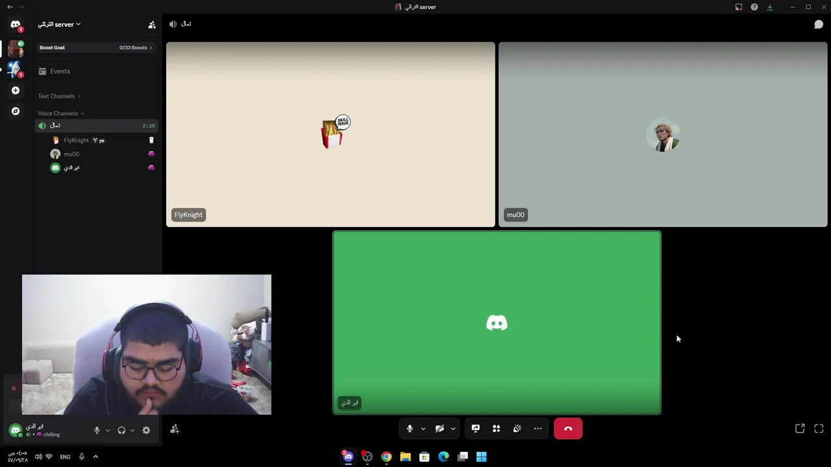Collapse the Voice Channels category
The image size is (831, 467).
click(x=61, y=114)
